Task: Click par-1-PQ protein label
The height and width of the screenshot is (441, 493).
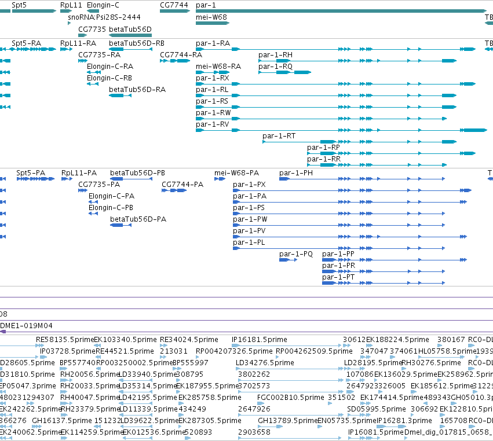Action: pyautogui.click(x=296, y=254)
